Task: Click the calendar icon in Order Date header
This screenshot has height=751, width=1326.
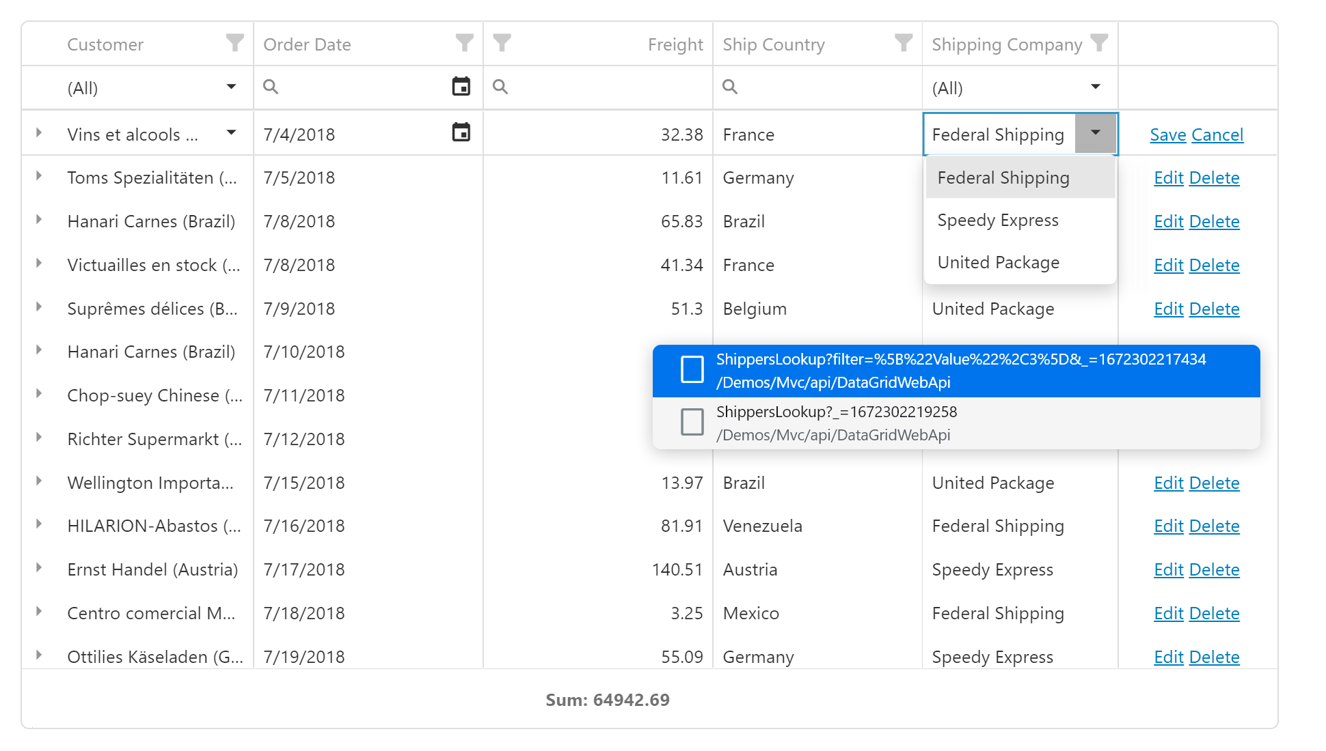Action: (x=459, y=87)
